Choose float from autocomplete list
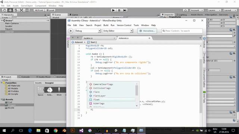 tap(112, 100)
